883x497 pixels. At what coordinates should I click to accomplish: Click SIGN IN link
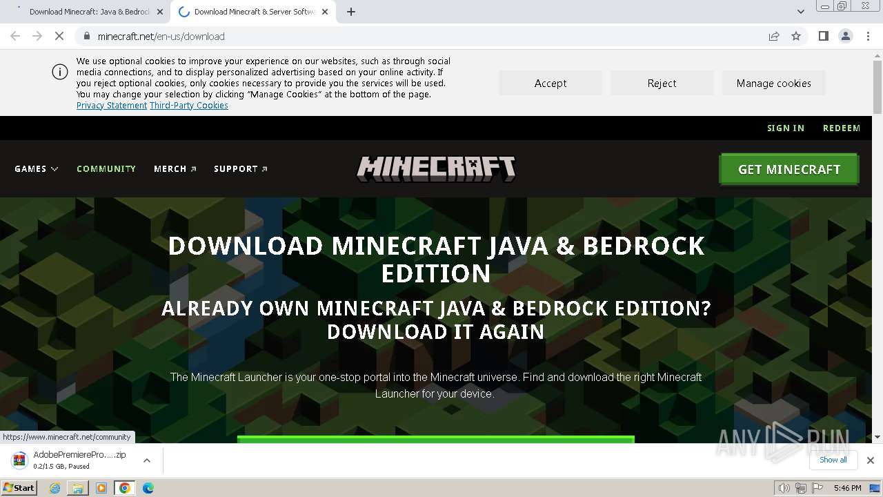tap(786, 128)
